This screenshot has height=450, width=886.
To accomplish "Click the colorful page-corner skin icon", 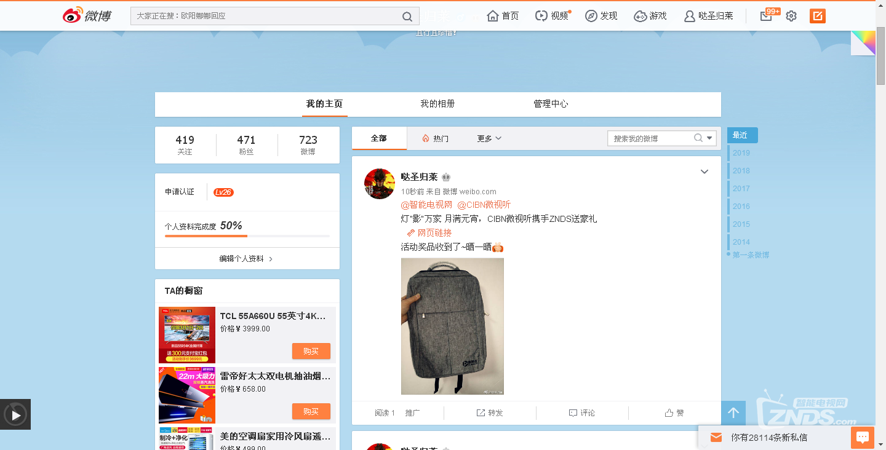I will click(x=863, y=43).
